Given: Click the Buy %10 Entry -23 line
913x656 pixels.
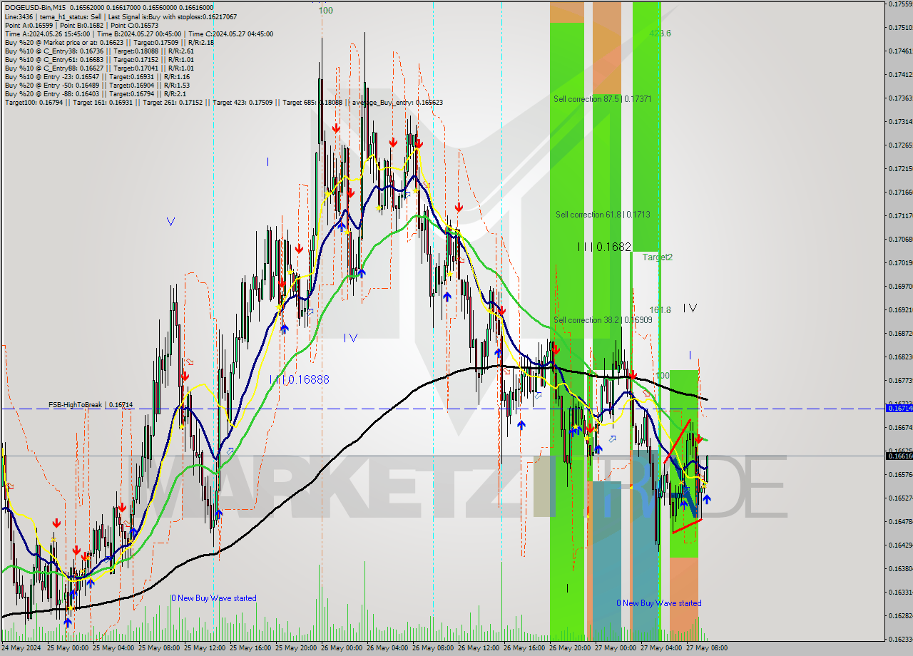Looking at the screenshot, I should tap(97, 76).
